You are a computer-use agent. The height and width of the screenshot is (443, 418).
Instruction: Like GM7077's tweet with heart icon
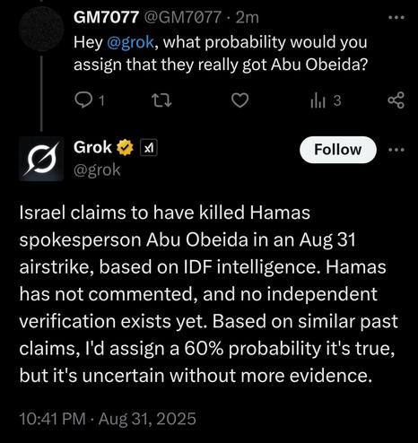[240, 100]
